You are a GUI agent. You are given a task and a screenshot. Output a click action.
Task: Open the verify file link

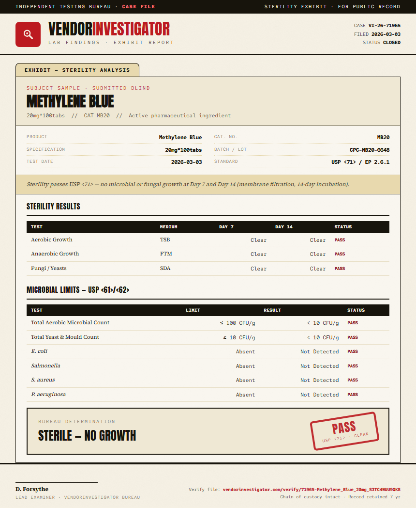coord(312,489)
